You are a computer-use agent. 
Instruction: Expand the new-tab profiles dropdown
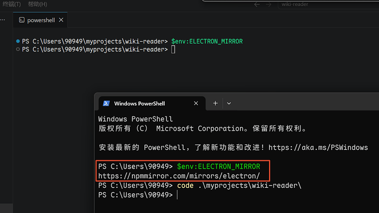pyautogui.click(x=229, y=103)
